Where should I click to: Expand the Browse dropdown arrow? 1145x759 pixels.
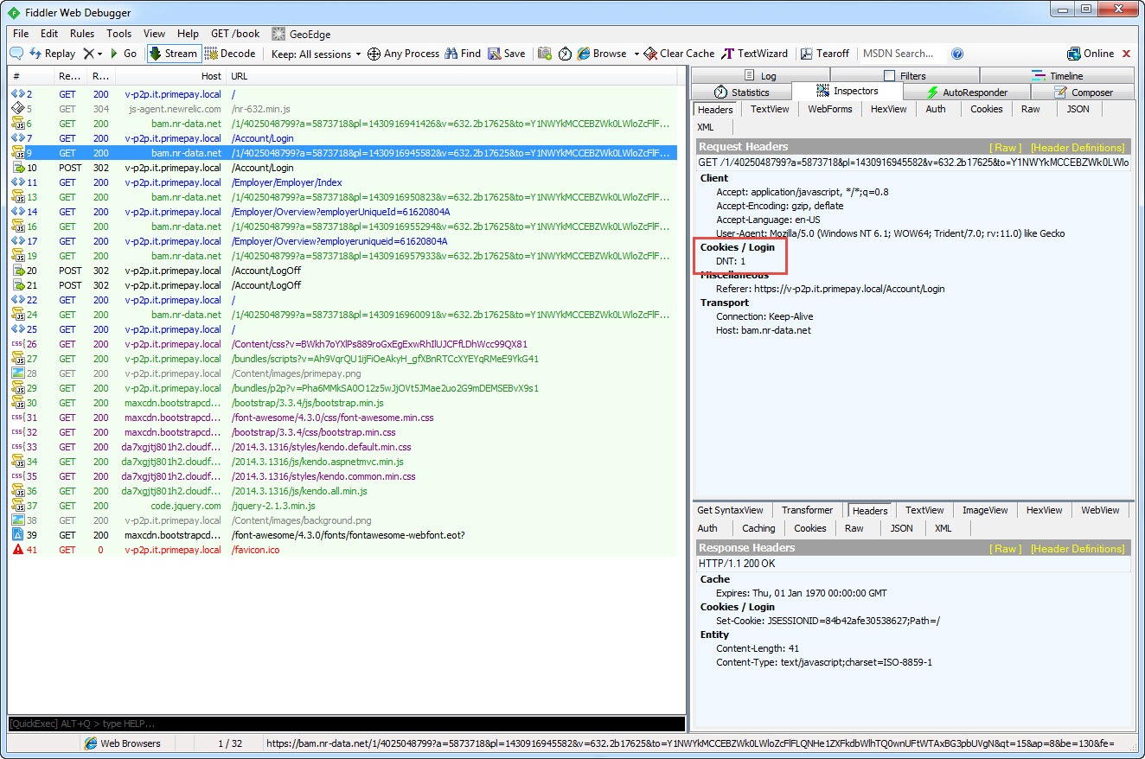pyautogui.click(x=636, y=54)
